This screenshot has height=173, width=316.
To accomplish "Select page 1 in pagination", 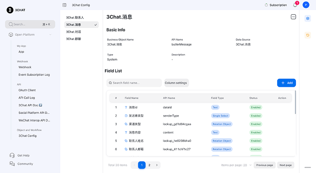I will tap(142, 165).
